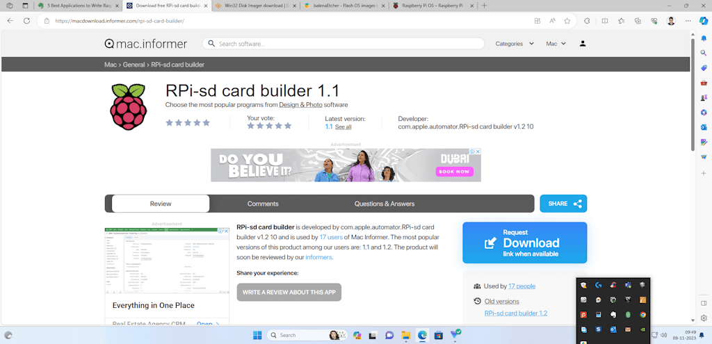This screenshot has width=712, height=344.
Task: Click Mac in breadcrumb
Action: pos(111,65)
